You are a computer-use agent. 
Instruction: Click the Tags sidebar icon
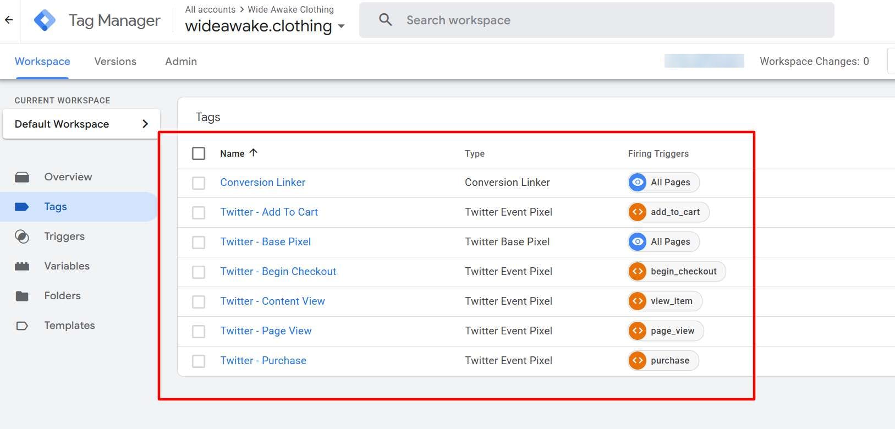(22, 207)
